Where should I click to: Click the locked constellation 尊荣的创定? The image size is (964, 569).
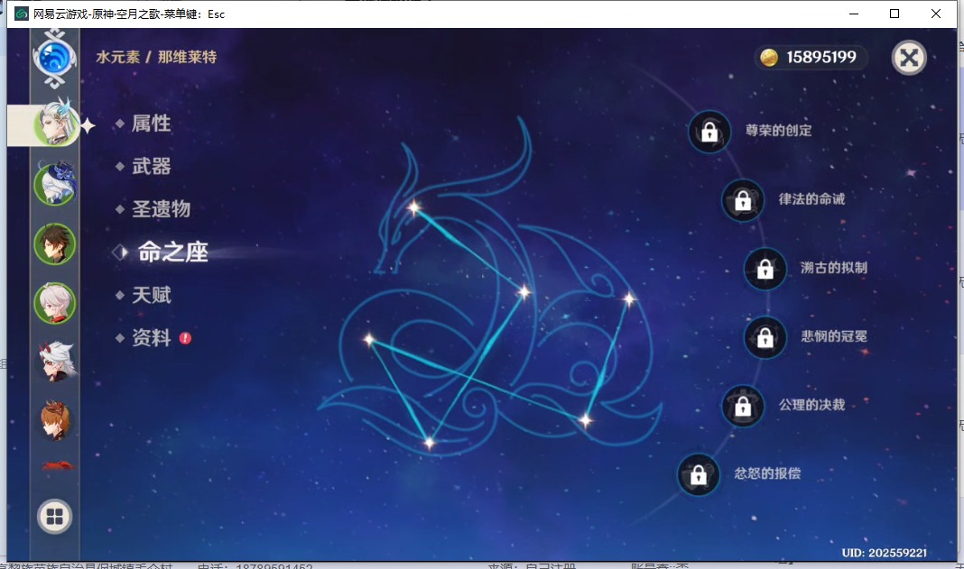[709, 132]
